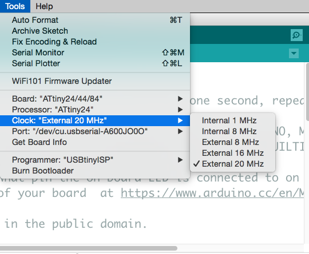Click the horizontal scrollbar thumb
309x254 pixels.
pos(89,248)
